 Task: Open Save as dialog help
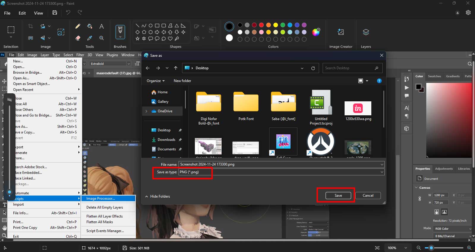(x=379, y=81)
